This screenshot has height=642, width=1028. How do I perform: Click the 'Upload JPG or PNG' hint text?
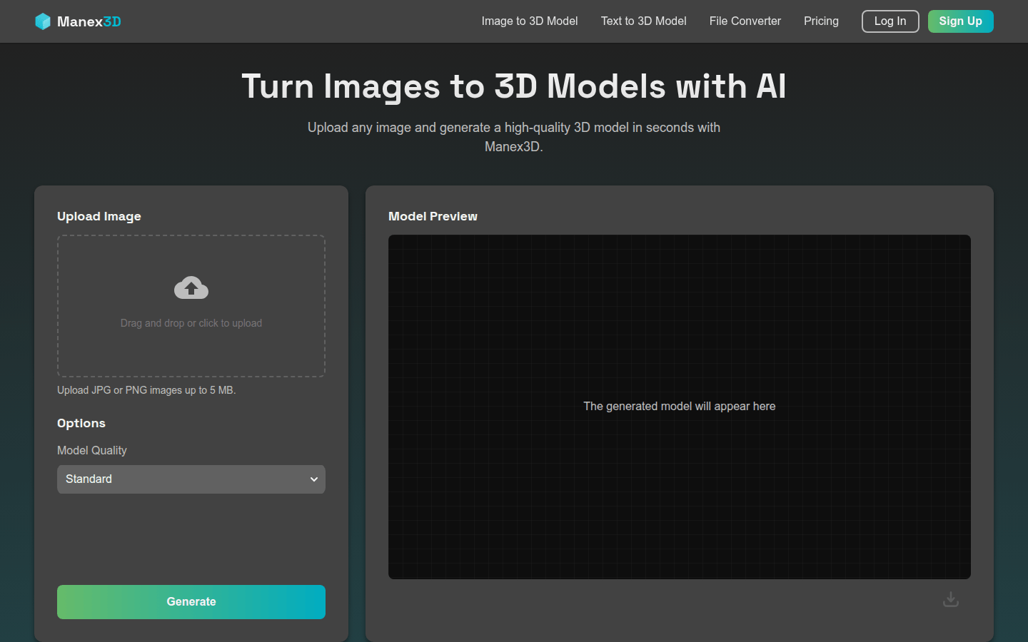(146, 390)
